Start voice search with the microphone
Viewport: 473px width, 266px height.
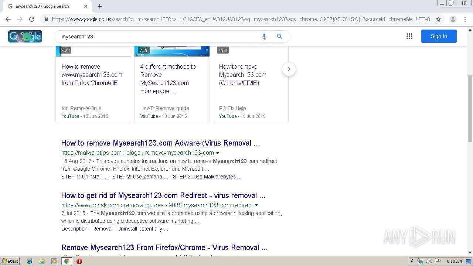tap(264, 36)
